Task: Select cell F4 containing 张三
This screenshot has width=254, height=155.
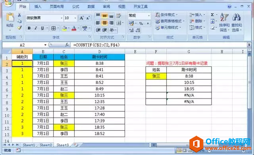Action: coord(156,76)
